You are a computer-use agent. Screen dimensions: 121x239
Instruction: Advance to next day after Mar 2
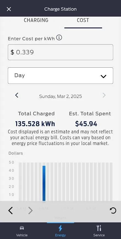point(104,95)
